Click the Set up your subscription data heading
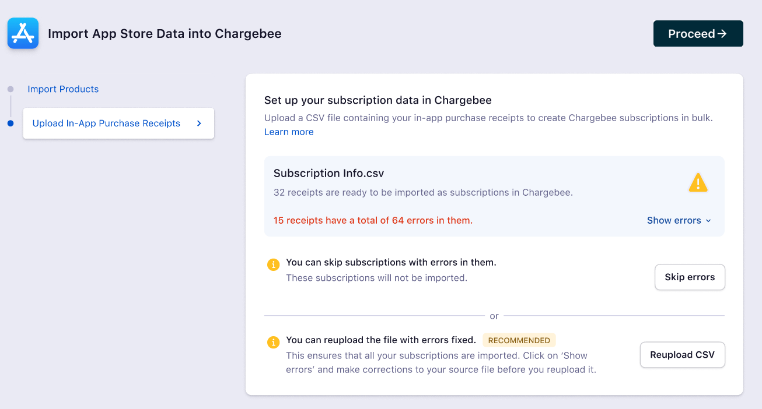 [378, 100]
